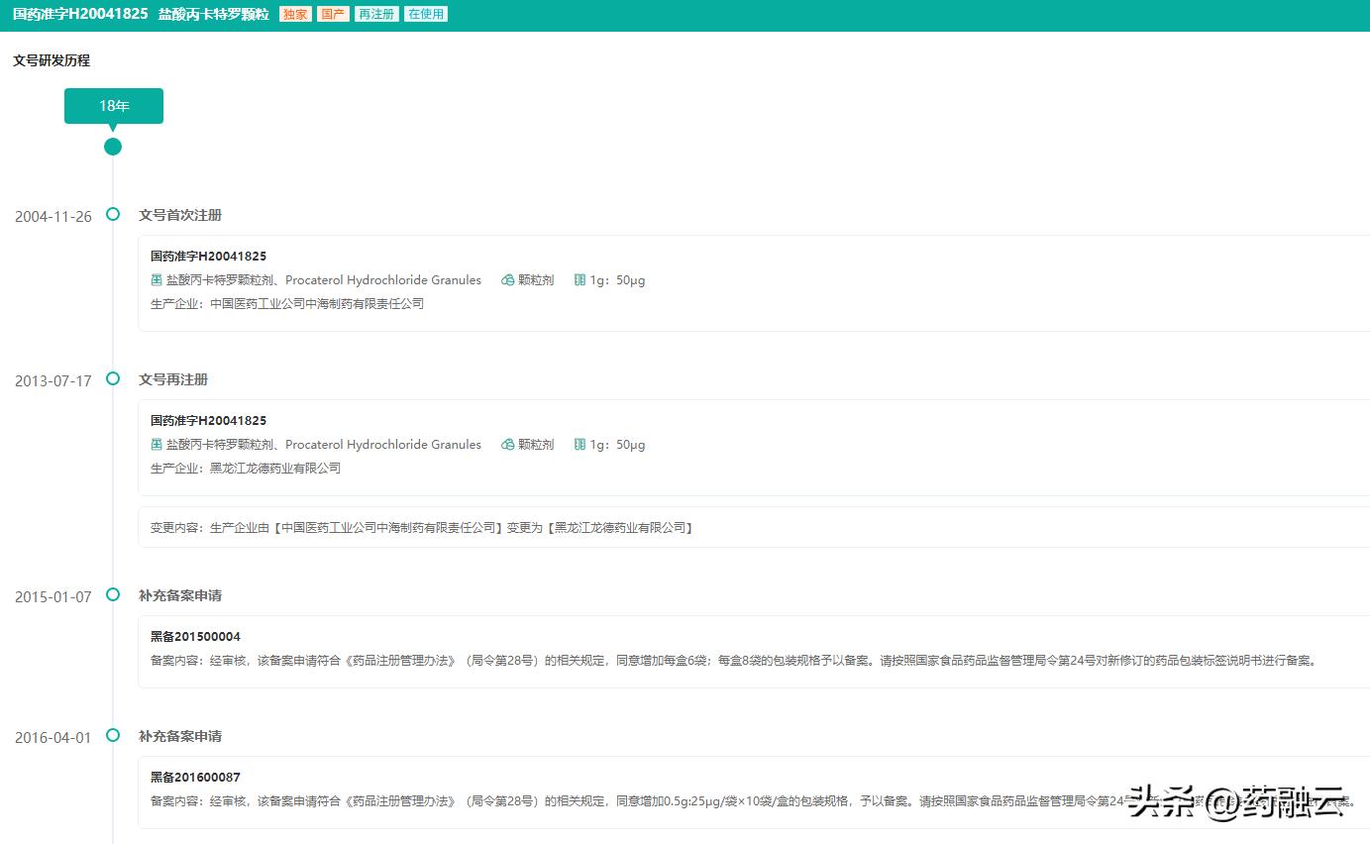
Task: Click the 颗粒剂 dosage-form icon in the 文号首次注册 card
Action: (x=508, y=280)
